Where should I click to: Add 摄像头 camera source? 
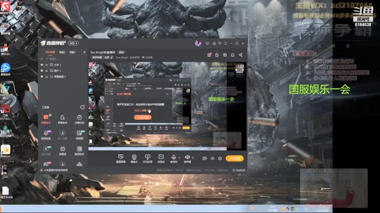(x=134, y=159)
